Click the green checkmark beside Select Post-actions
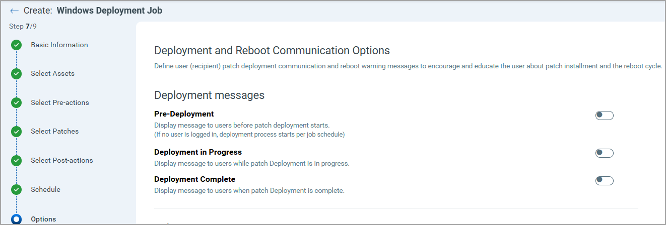The image size is (666, 225). [x=17, y=161]
